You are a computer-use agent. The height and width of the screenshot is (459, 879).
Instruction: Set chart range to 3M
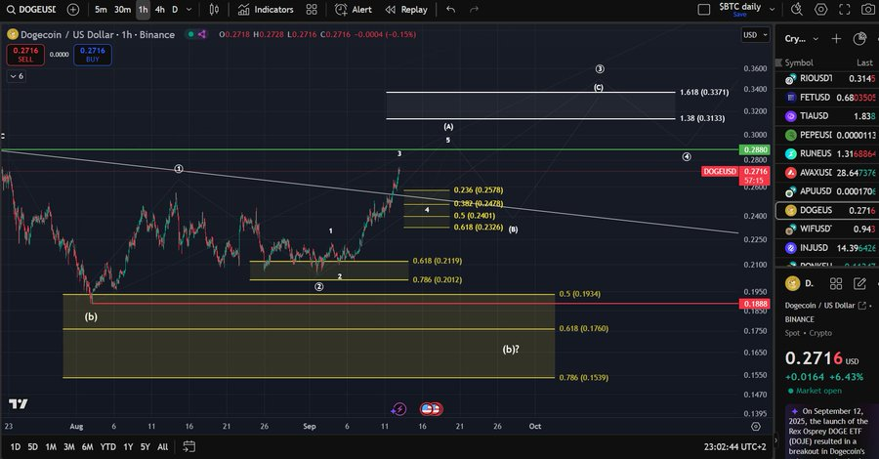coord(69,446)
